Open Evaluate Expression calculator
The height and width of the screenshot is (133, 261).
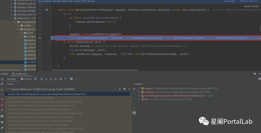(72, 79)
